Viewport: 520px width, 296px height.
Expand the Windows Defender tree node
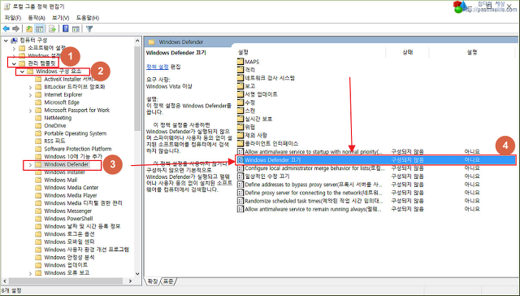click(30, 165)
